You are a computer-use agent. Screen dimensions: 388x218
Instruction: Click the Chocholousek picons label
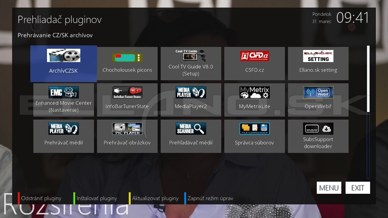click(127, 70)
